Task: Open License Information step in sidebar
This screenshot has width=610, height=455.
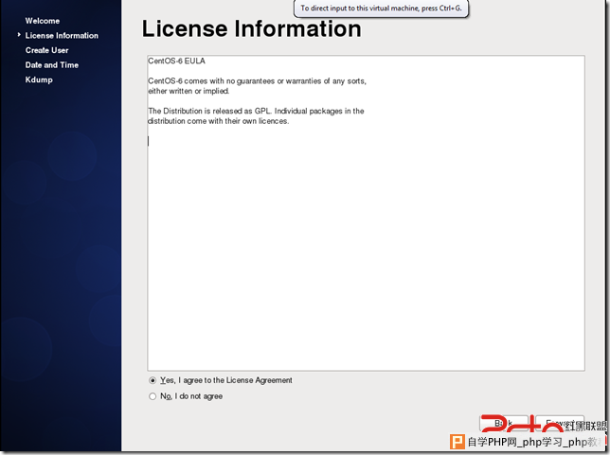Action: click(62, 36)
